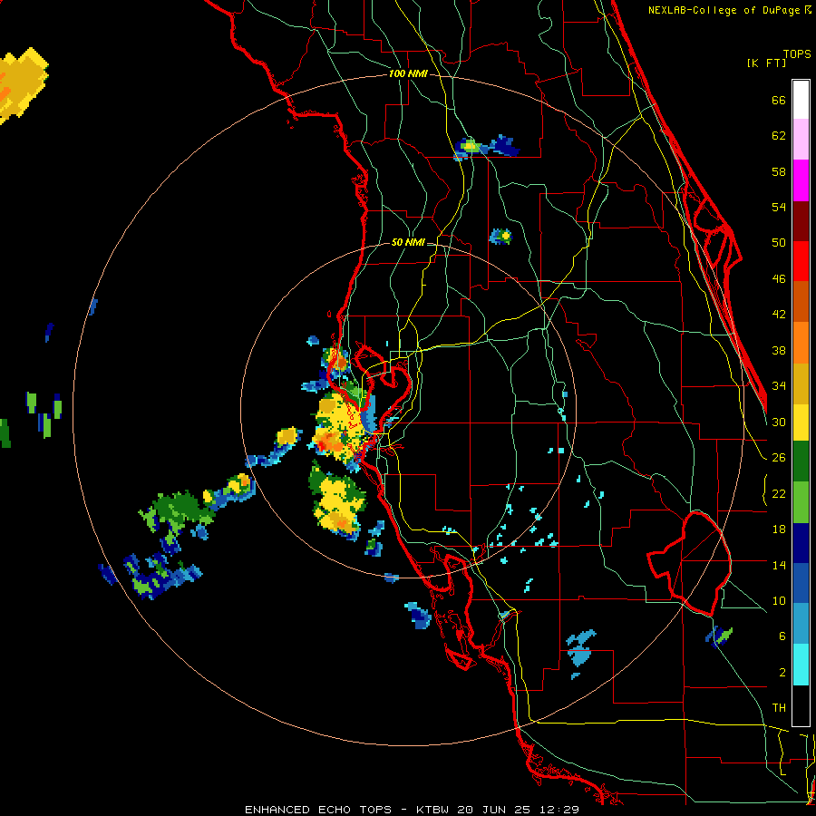Select the legend value 14
Screen dimensions: 816x816
tap(779, 565)
